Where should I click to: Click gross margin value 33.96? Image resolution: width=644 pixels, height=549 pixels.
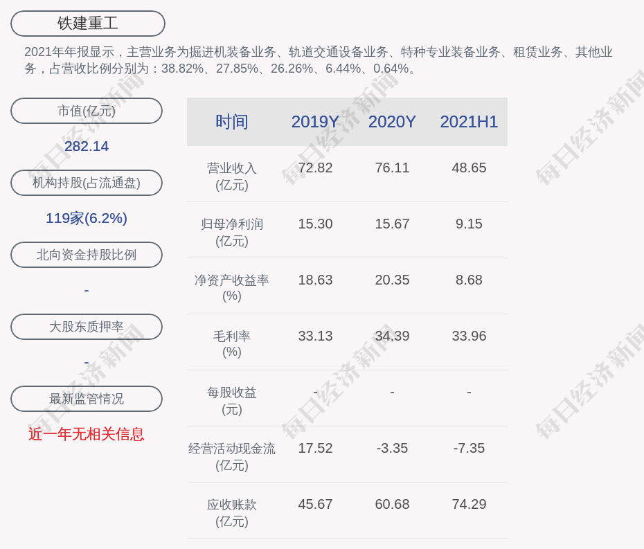coord(469,336)
